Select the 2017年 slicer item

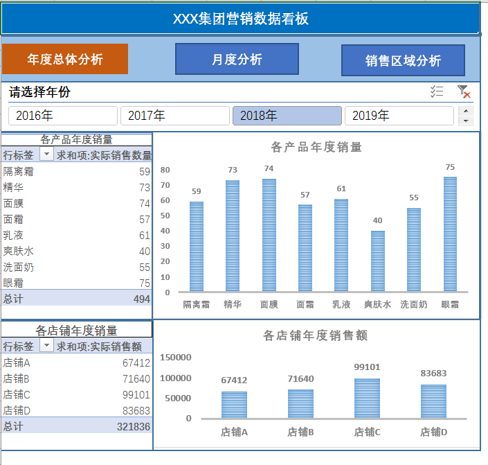click(x=175, y=116)
